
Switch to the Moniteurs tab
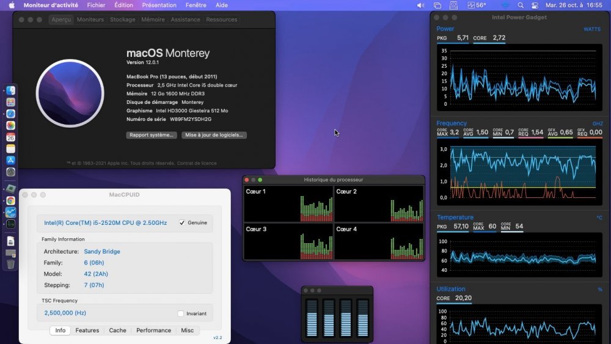tap(90, 20)
